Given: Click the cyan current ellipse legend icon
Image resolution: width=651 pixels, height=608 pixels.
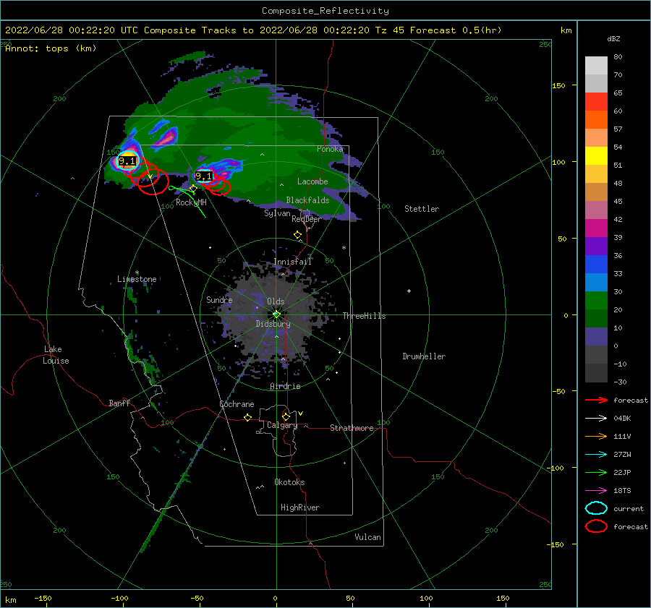Looking at the screenshot, I should 596,508.
